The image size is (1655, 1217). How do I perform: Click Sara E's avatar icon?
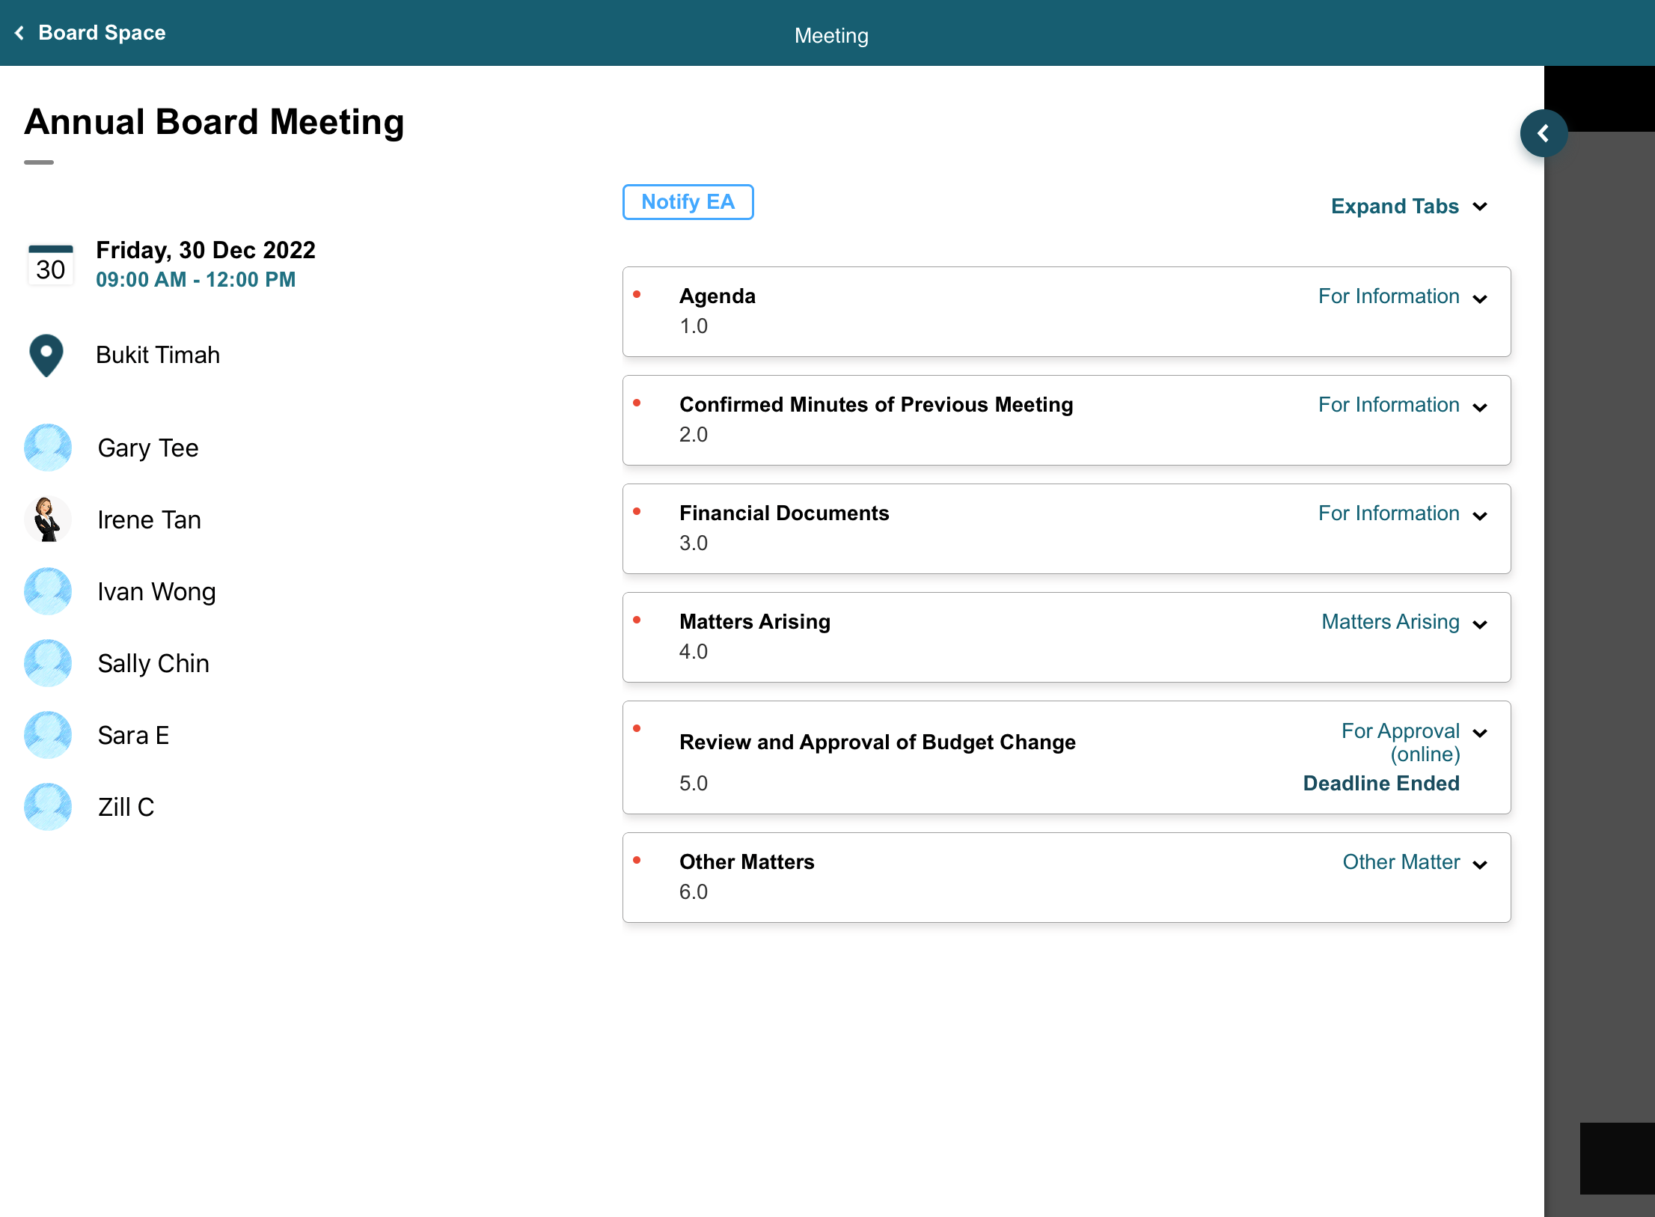coord(48,735)
